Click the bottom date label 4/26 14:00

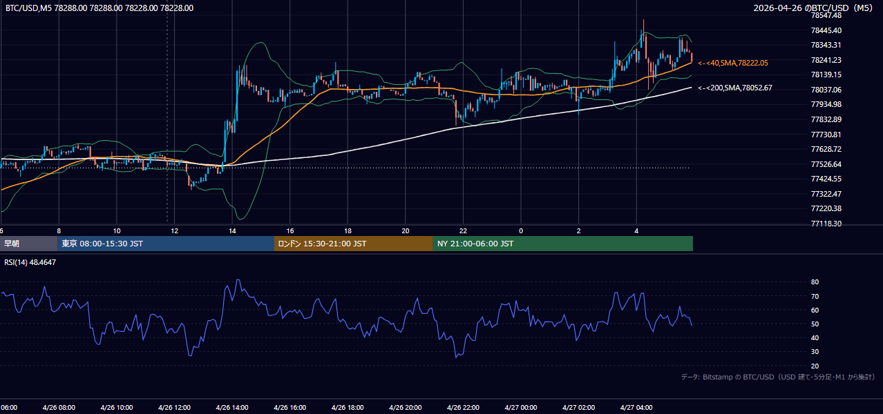click(232, 407)
